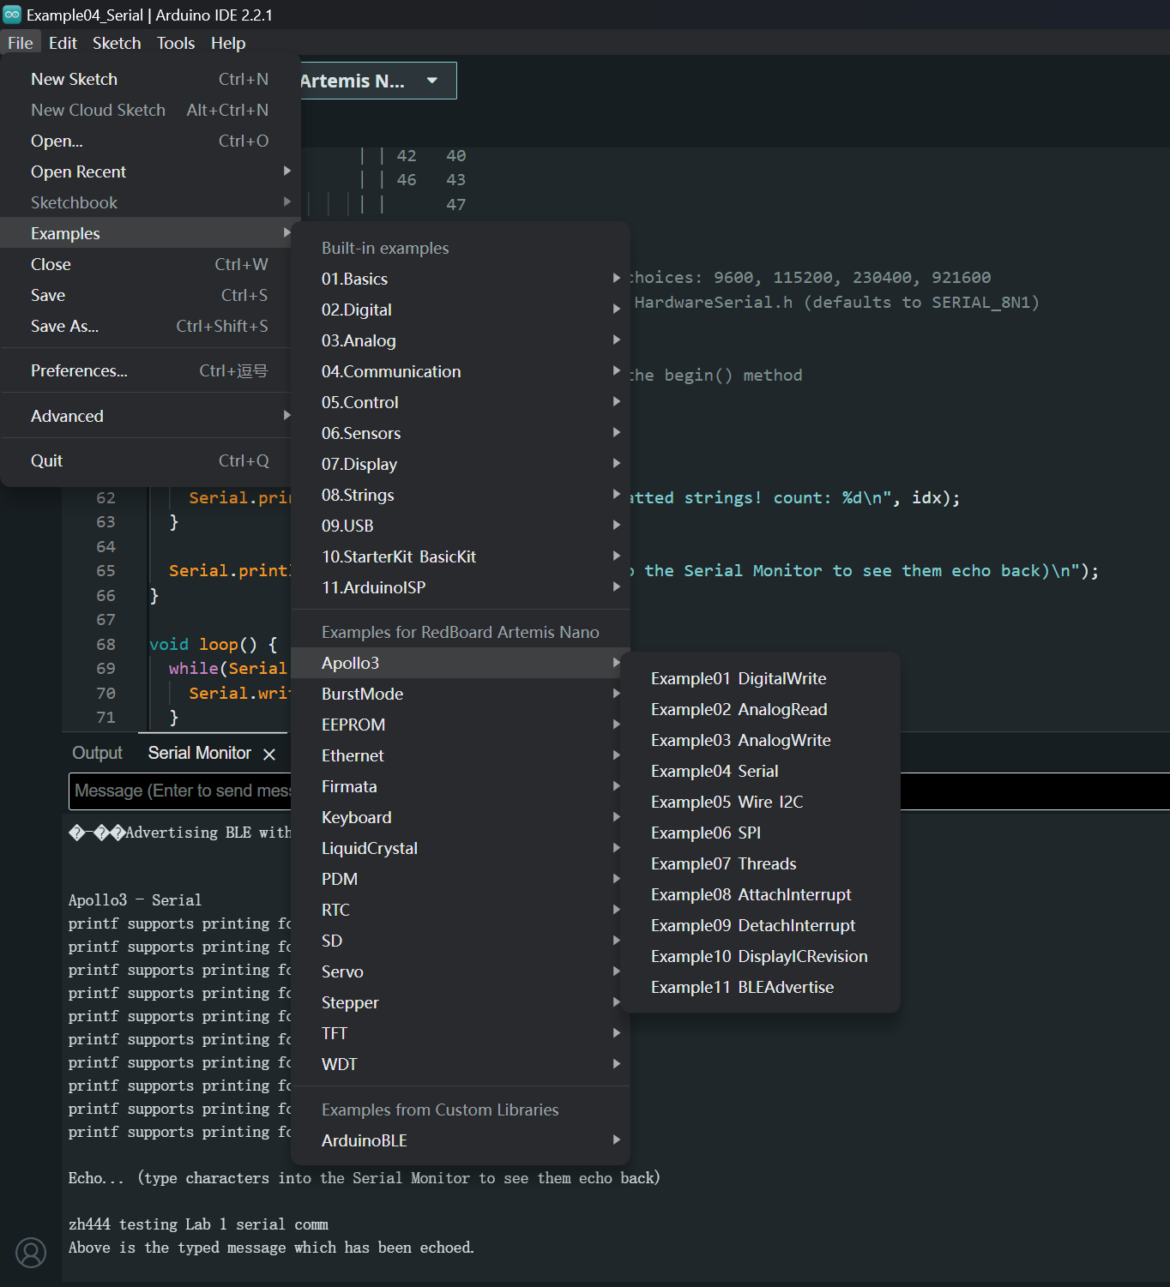Close the Serial Monitor tab
Viewport: 1170px width, 1287px height.
[x=269, y=754]
